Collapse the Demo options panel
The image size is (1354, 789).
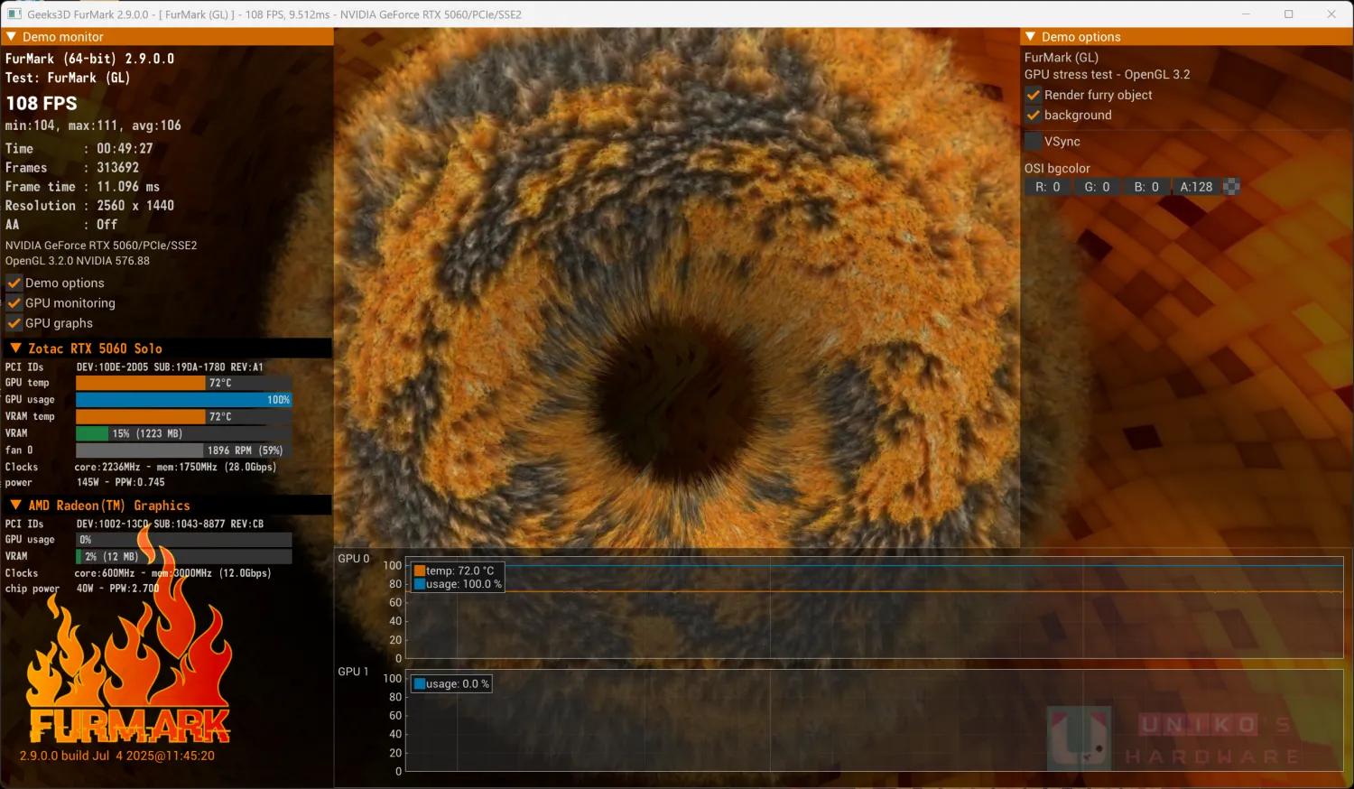[1030, 37]
